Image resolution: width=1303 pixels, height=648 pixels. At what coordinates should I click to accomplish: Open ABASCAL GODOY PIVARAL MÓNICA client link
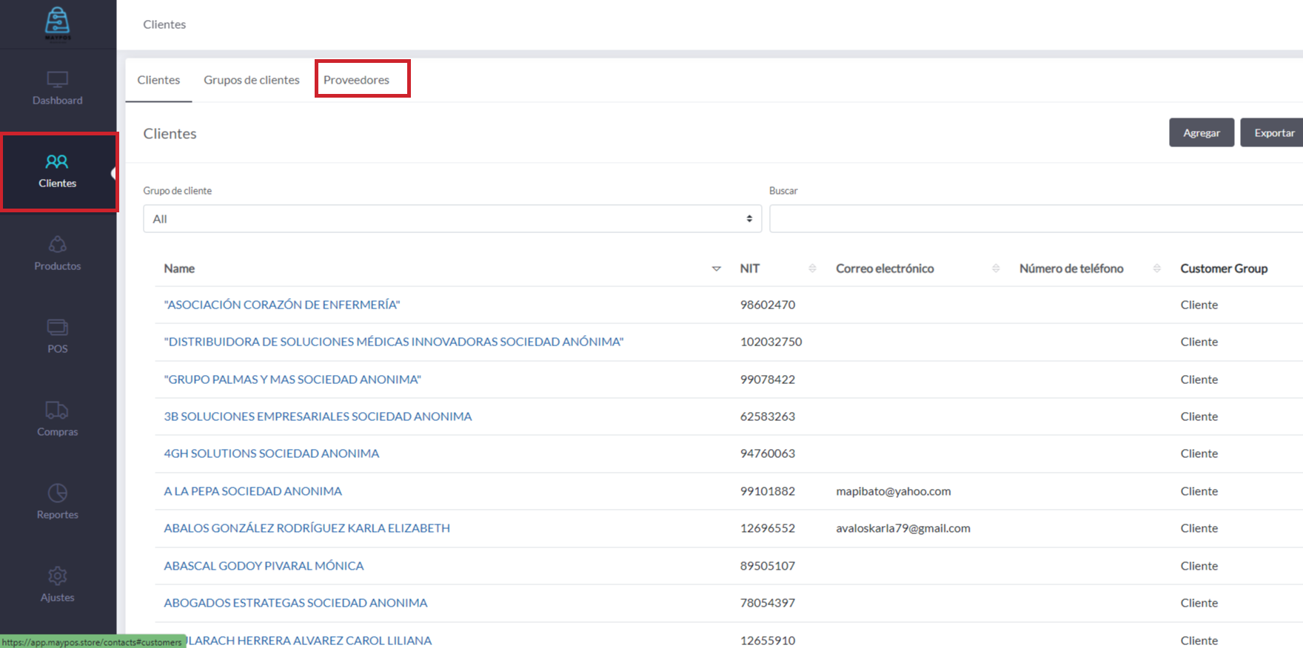click(264, 566)
